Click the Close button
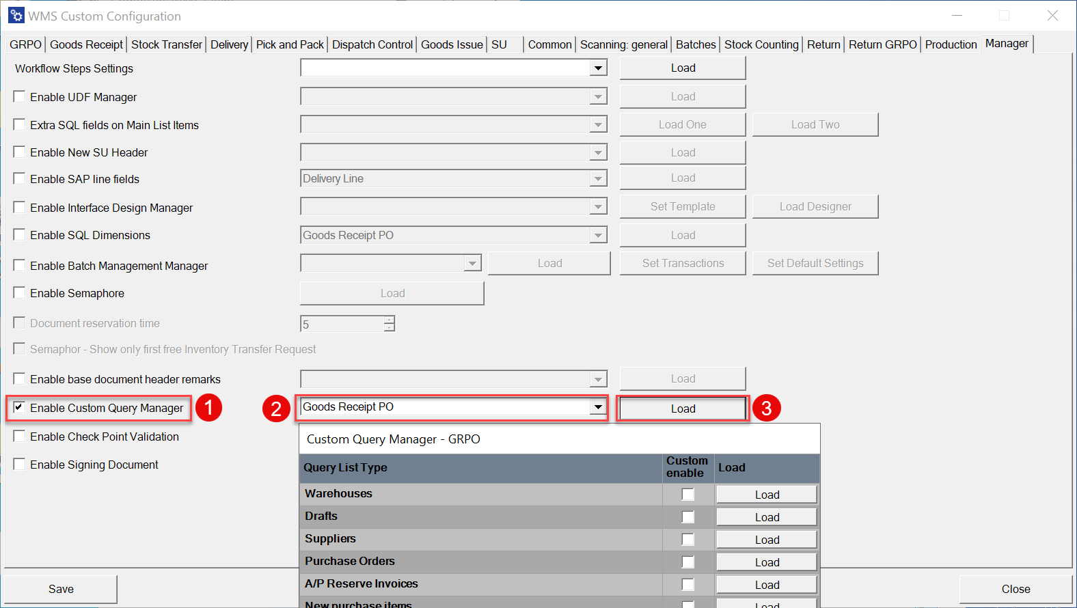 click(1015, 589)
